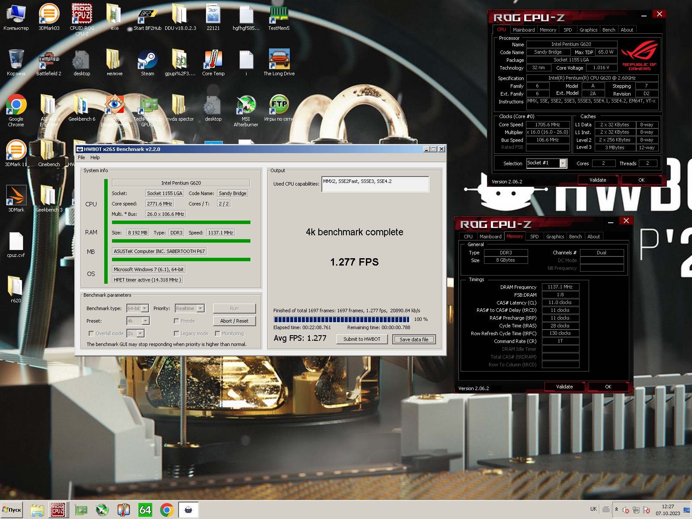
Task: Launch Steam from the desktop
Action: 147,63
